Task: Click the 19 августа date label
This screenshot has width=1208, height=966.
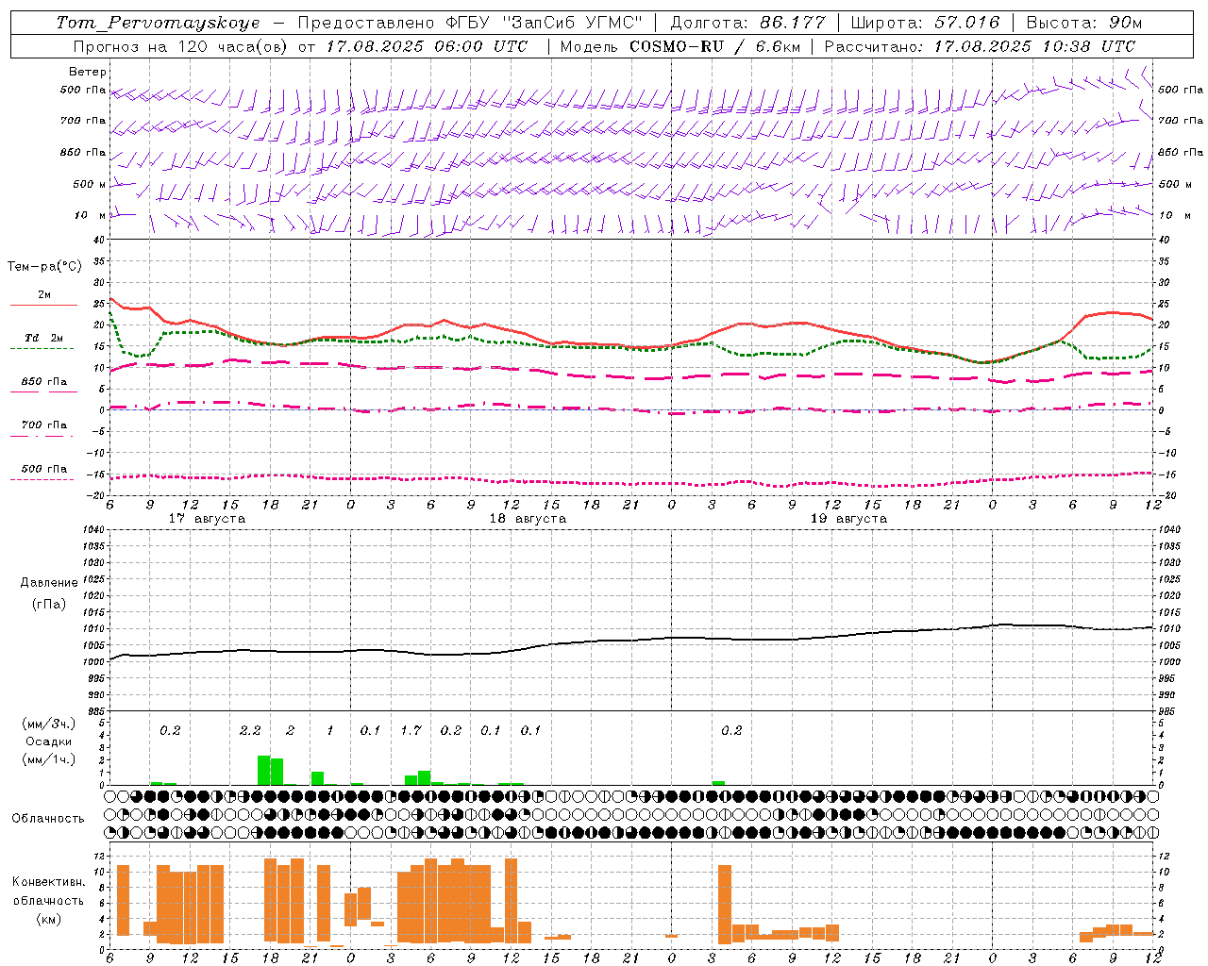Action: coord(848,519)
